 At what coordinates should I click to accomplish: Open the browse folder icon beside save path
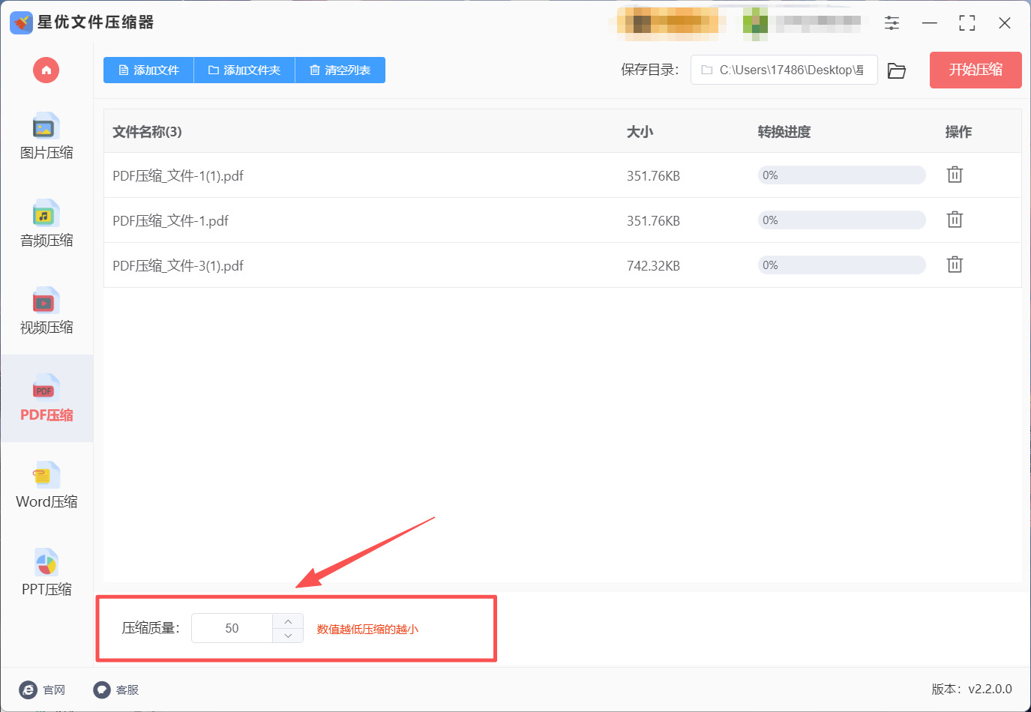[897, 70]
